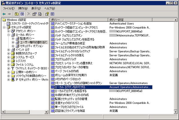Click the IP セキュリティ ポリシー icon
179x120 pixels.
coord(13,80)
